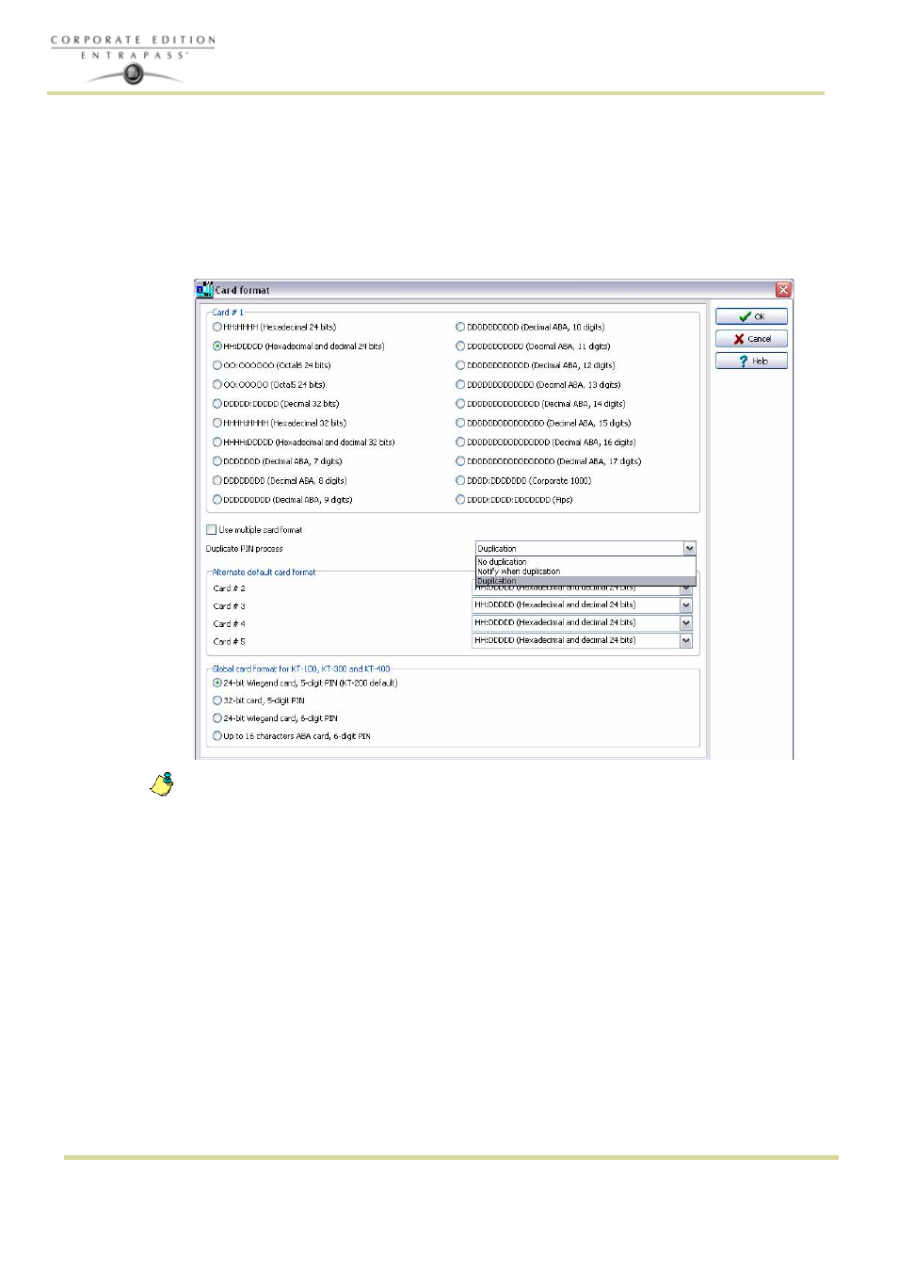
Task: Click the Alternate default card format heading
Action: [x=264, y=572]
